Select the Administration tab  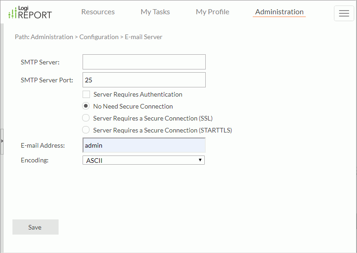coord(279,12)
